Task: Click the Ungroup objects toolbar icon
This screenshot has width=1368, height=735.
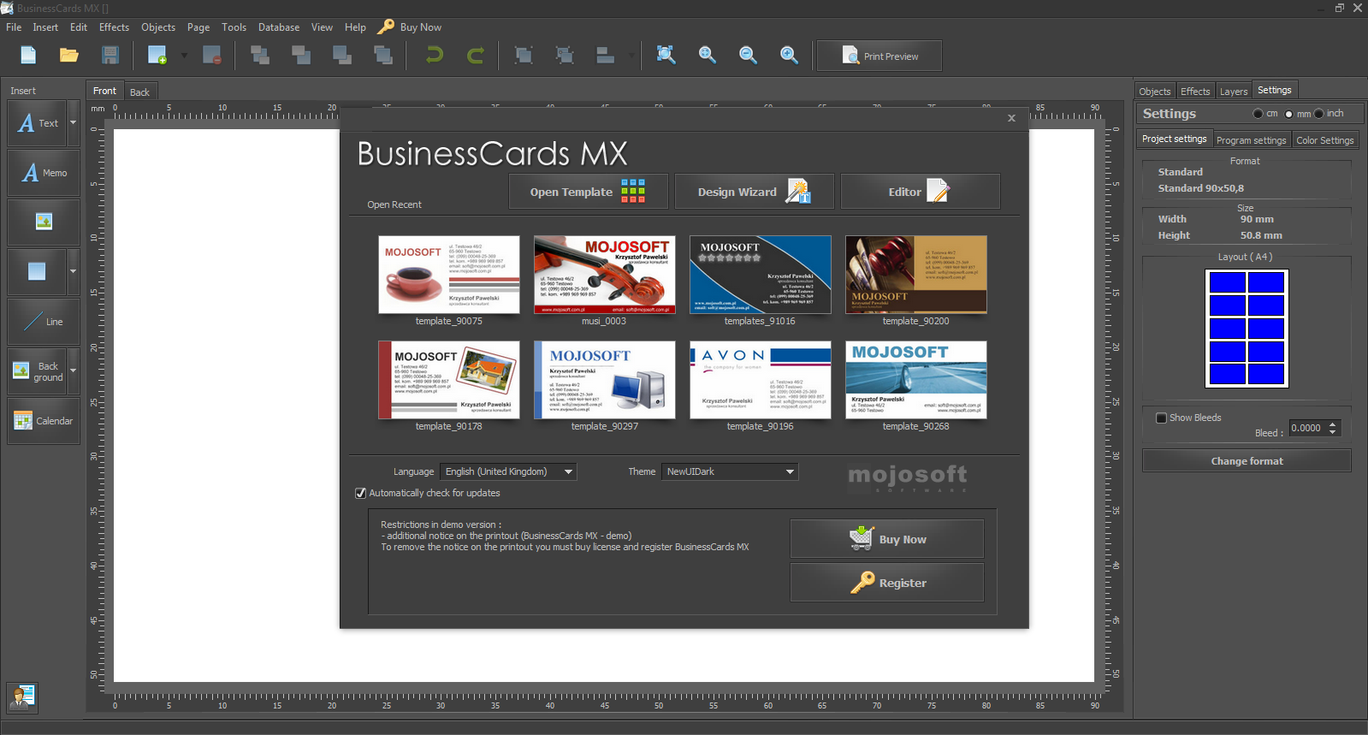Action: [565, 56]
